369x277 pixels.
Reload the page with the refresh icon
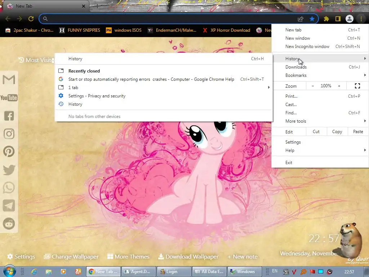click(31, 19)
